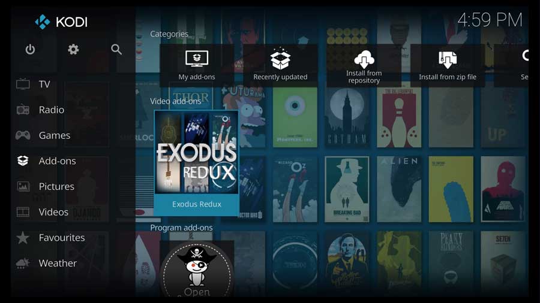Click the Install from zip file icon
540x303 pixels.
point(448,60)
